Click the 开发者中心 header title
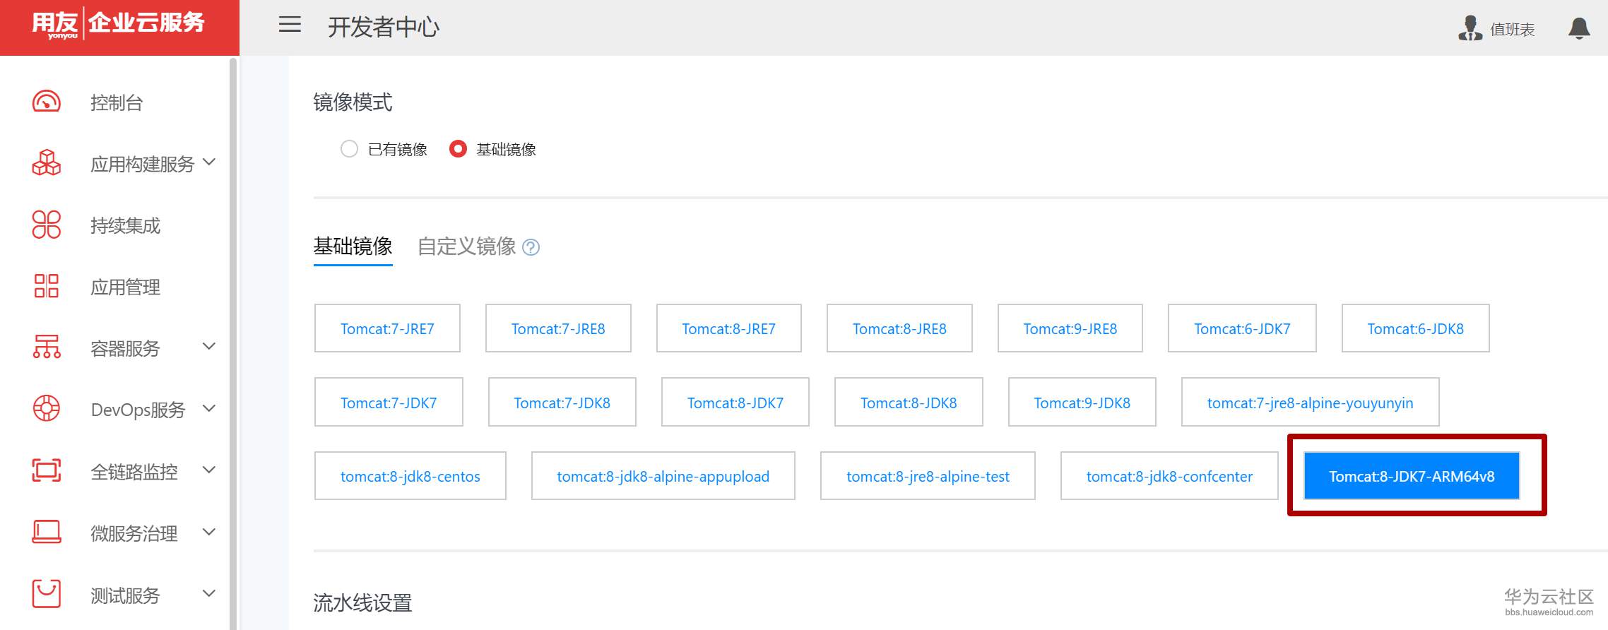 (384, 27)
